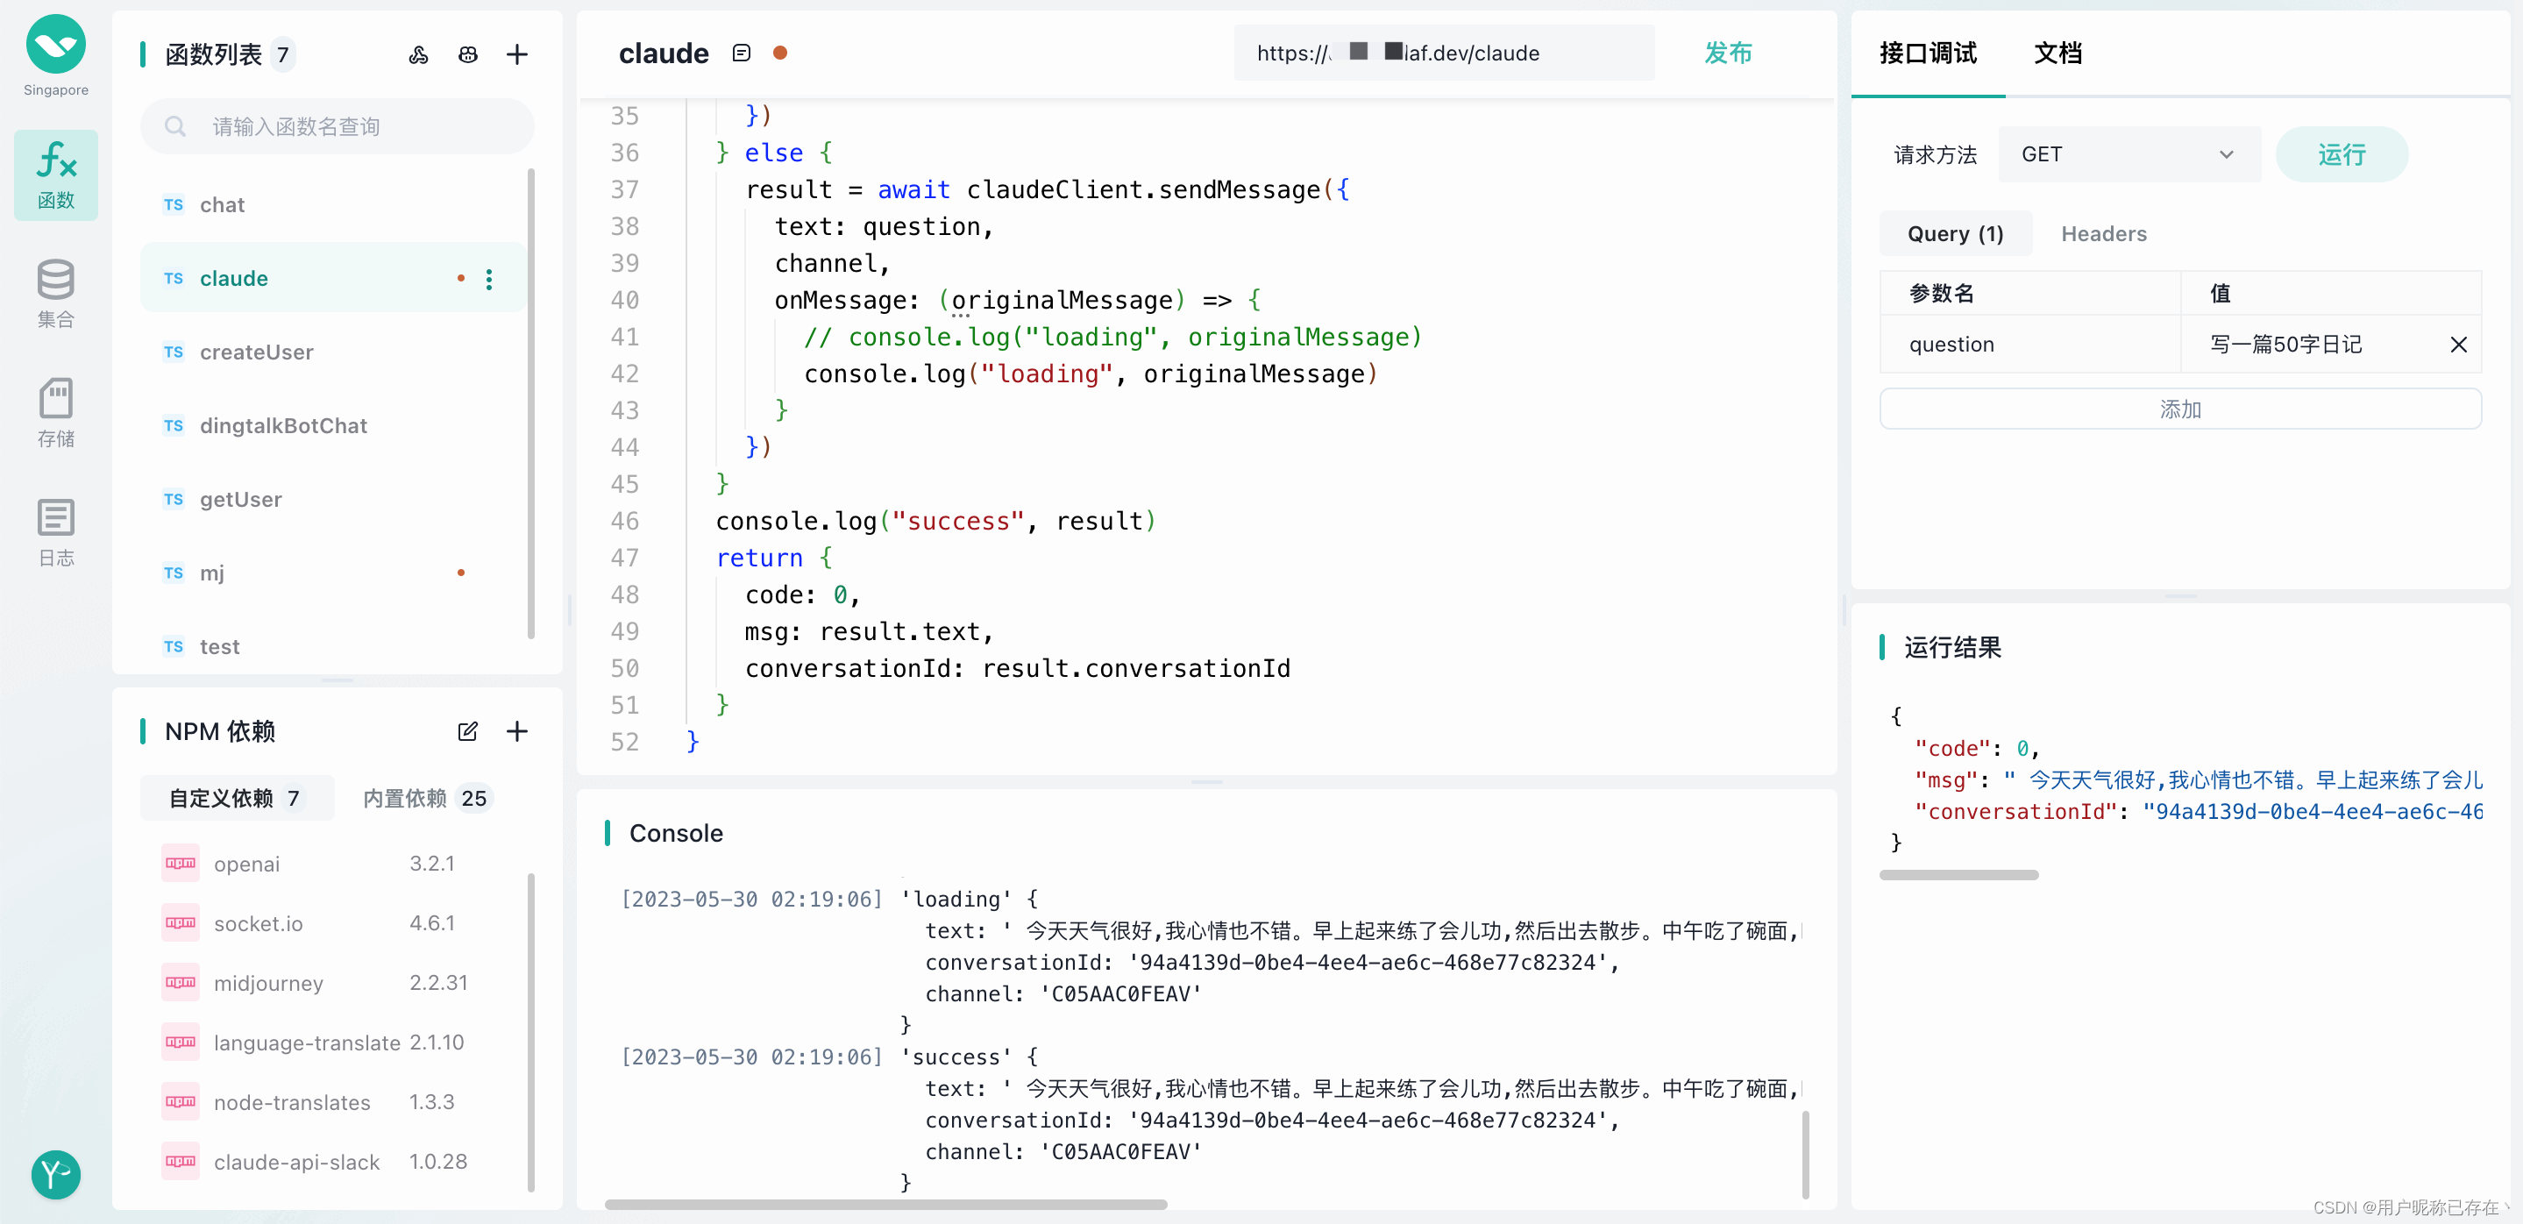Click the npm icon next to claude-api-slack
The image size is (2523, 1224).
[x=181, y=1162]
